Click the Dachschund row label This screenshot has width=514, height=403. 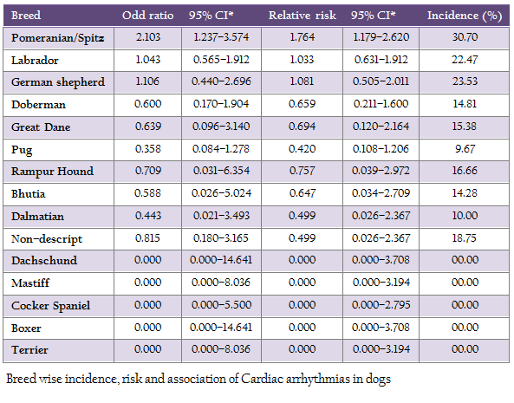(44, 261)
